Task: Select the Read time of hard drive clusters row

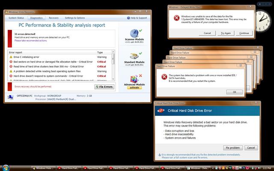Action: pos(60,67)
